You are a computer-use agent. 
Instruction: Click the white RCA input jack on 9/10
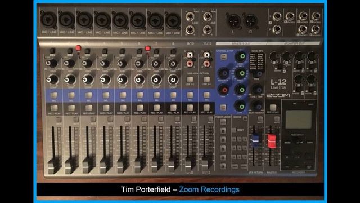click(190, 55)
